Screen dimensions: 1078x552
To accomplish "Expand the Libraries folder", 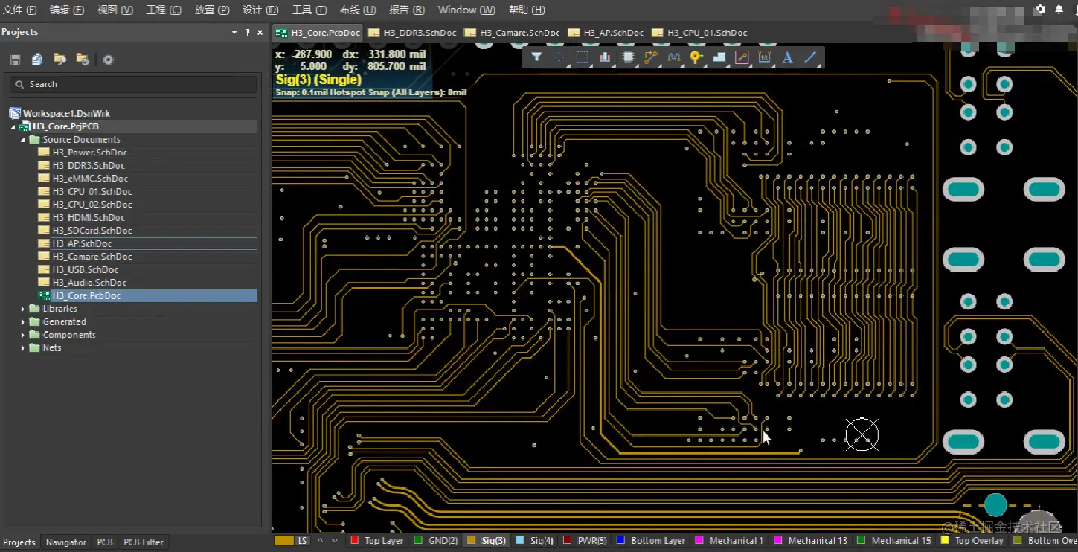I will click(23, 309).
